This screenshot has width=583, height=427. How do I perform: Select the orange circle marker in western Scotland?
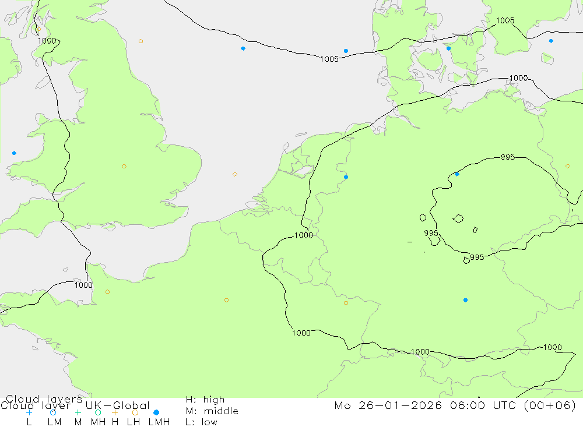point(39,29)
